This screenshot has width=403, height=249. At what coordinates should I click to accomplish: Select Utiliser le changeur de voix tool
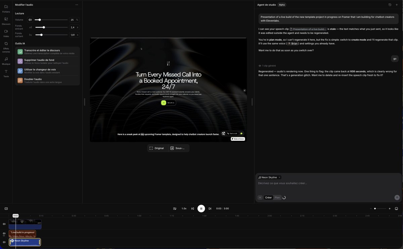click(x=47, y=71)
